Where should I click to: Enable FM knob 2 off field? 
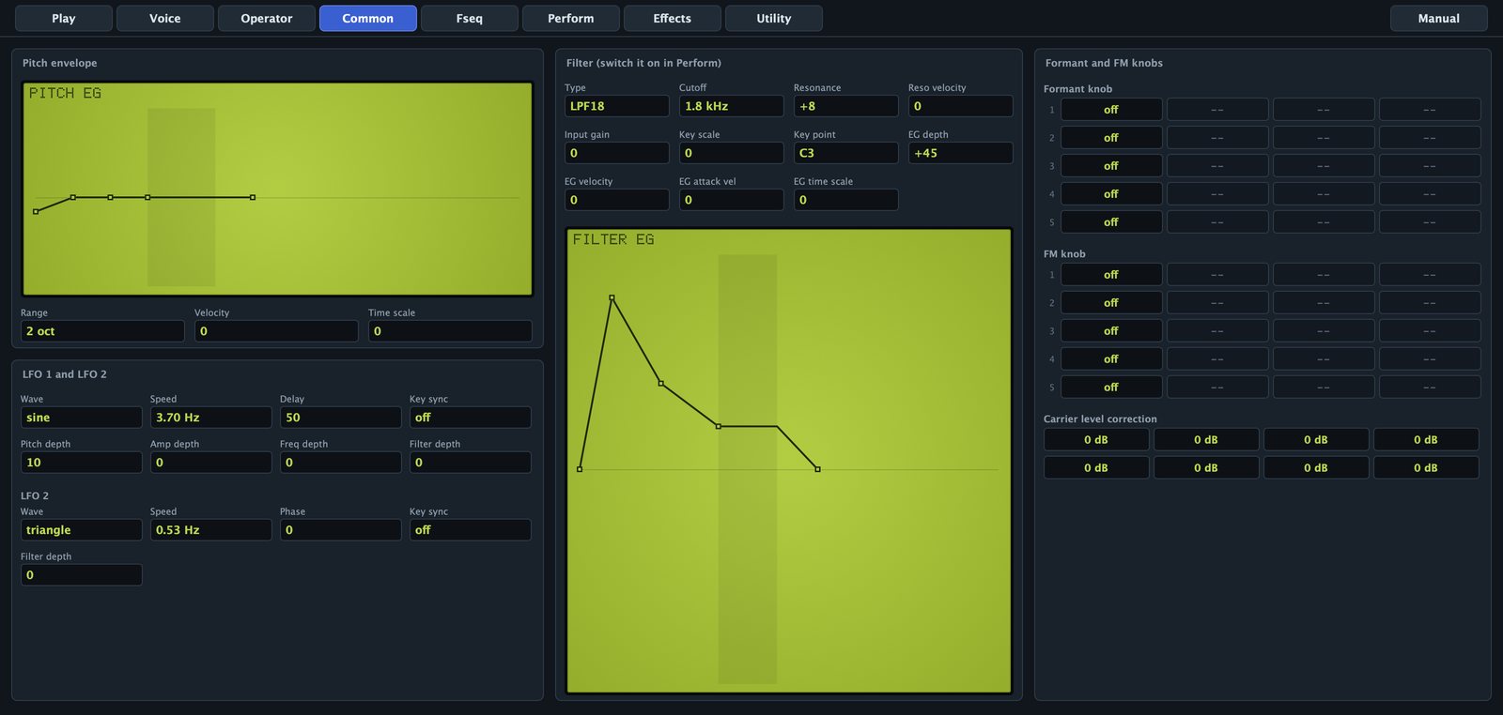tap(1111, 303)
